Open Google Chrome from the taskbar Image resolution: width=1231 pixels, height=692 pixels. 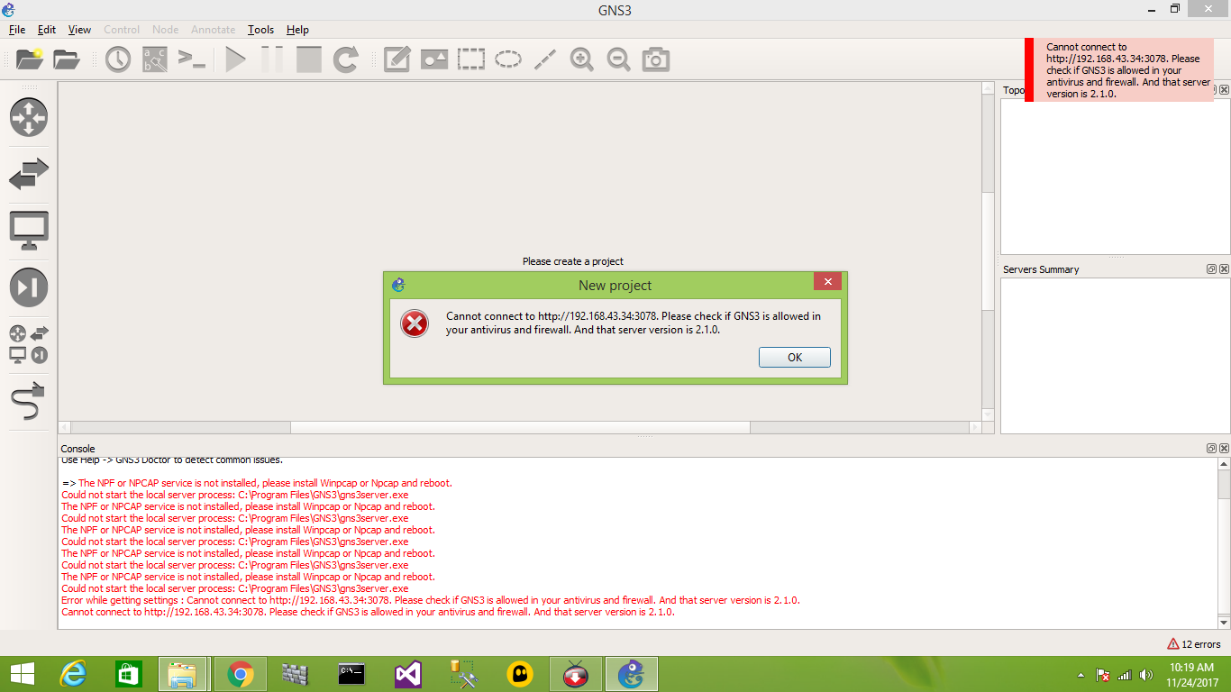click(240, 674)
